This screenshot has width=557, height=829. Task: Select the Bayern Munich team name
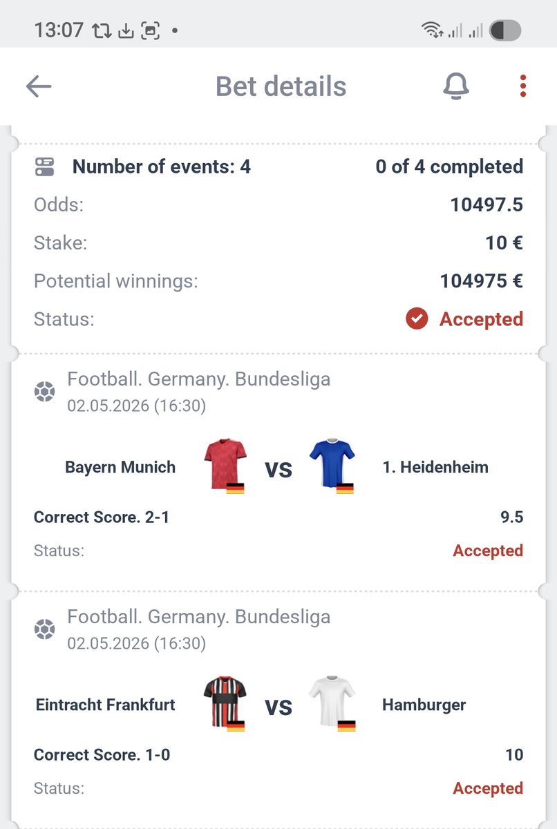click(x=120, y=467)
